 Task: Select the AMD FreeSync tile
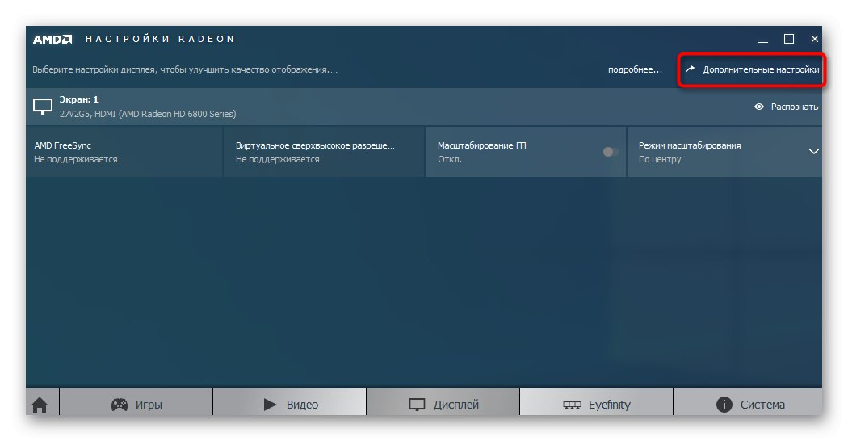pyautogui.click(x=124, y=152)
